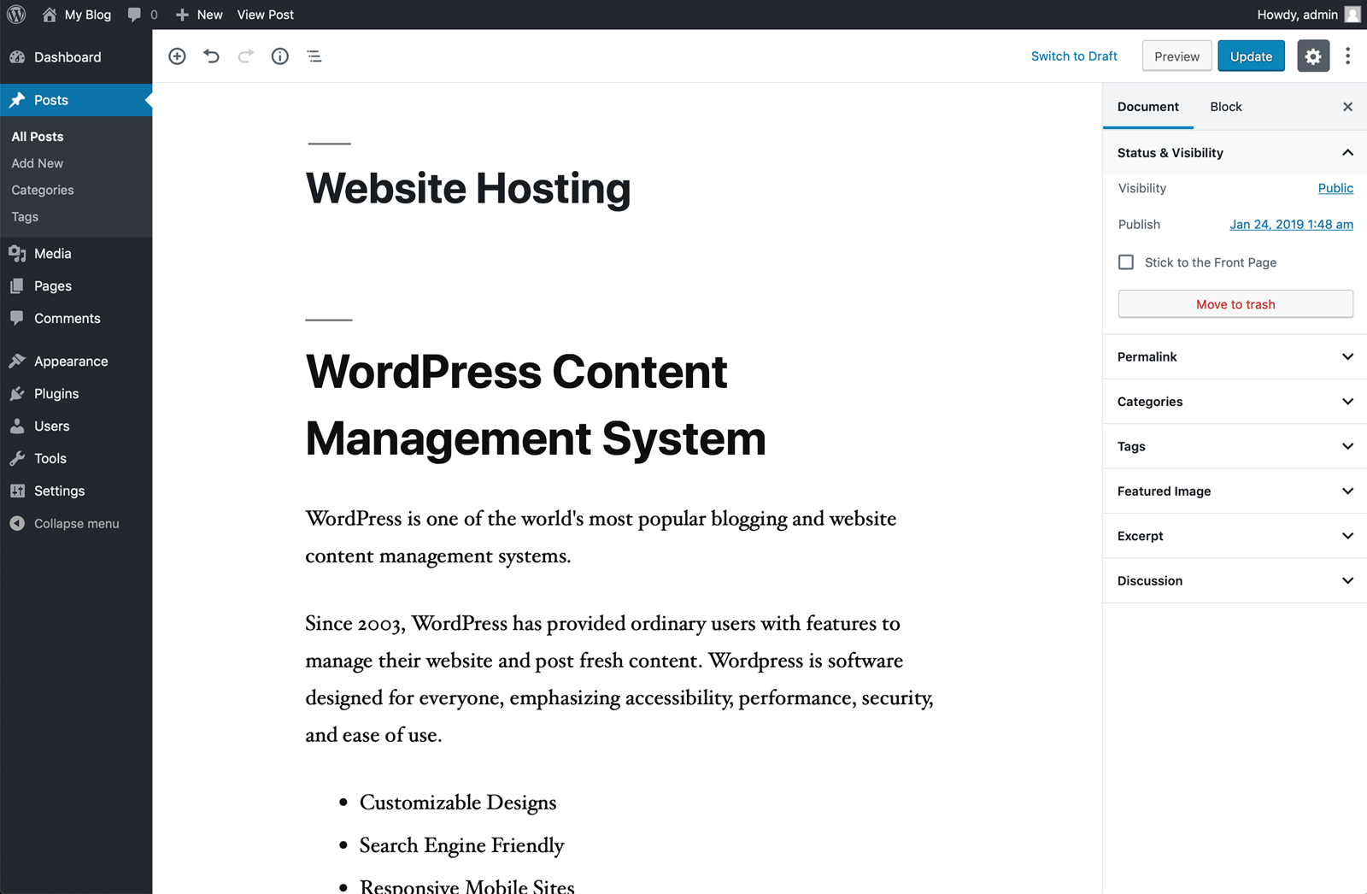Click the Customizable Designs list item
This screenshot has width=1367, height=894.
point(458,803)
